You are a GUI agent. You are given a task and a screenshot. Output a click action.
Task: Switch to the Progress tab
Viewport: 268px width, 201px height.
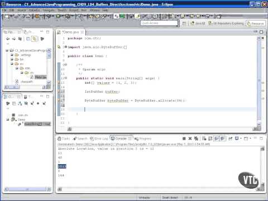tap(143, 138)
